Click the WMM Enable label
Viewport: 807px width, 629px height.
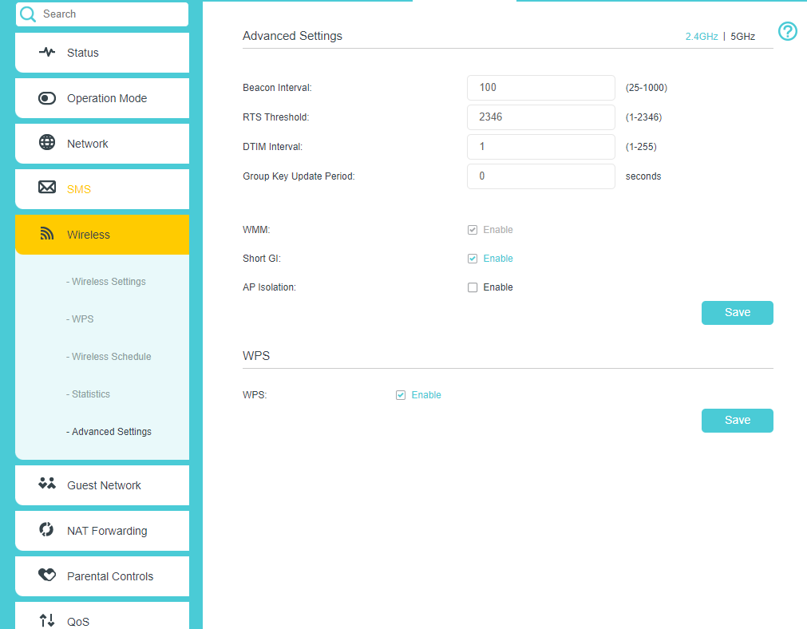pos(497,230)
